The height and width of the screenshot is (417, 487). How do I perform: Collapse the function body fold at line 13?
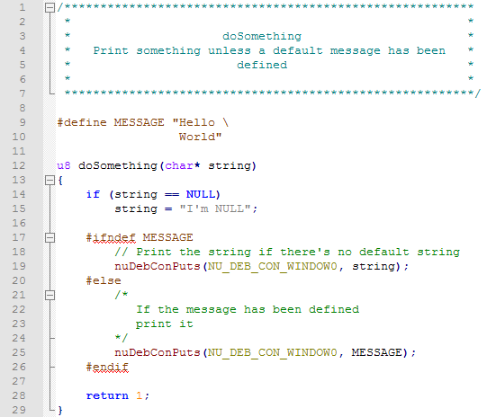click(x=50, y=180)
